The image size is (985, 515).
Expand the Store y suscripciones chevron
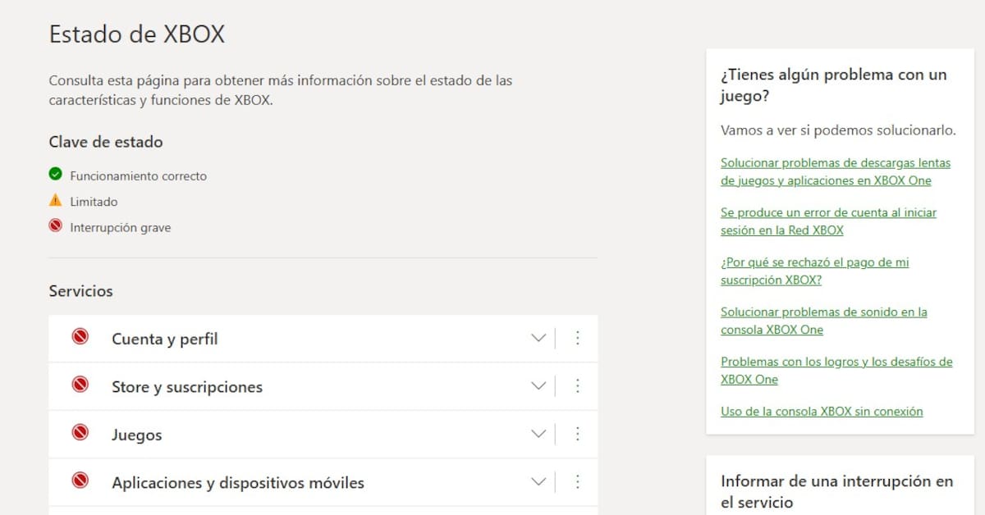pos(538,385)
